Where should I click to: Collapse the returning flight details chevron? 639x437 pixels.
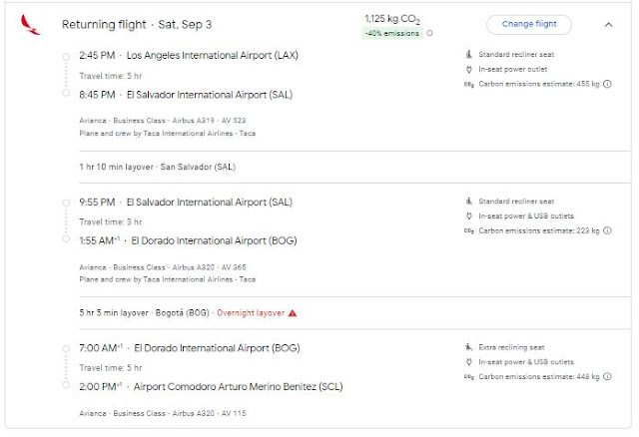[x=609, y=25]
